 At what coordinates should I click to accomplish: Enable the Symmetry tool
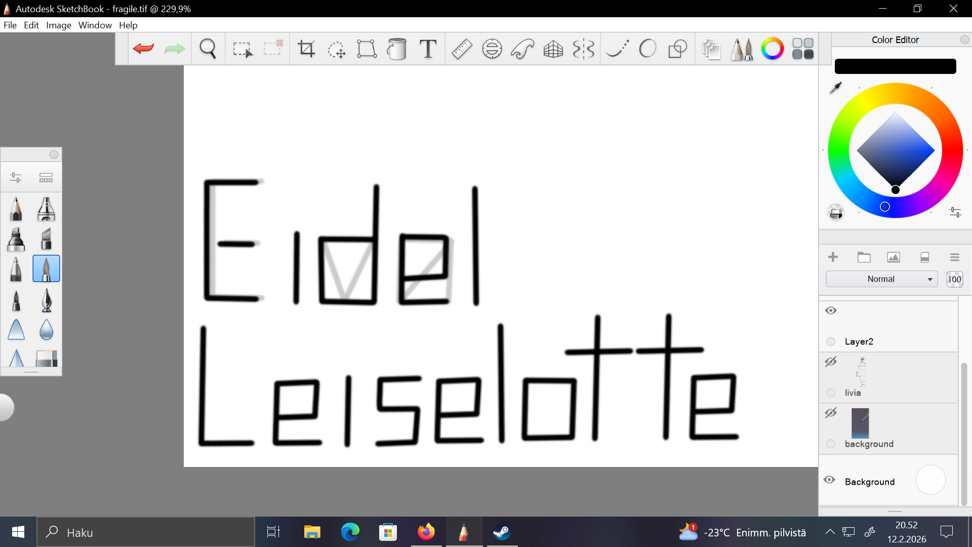tap(583, 49)
